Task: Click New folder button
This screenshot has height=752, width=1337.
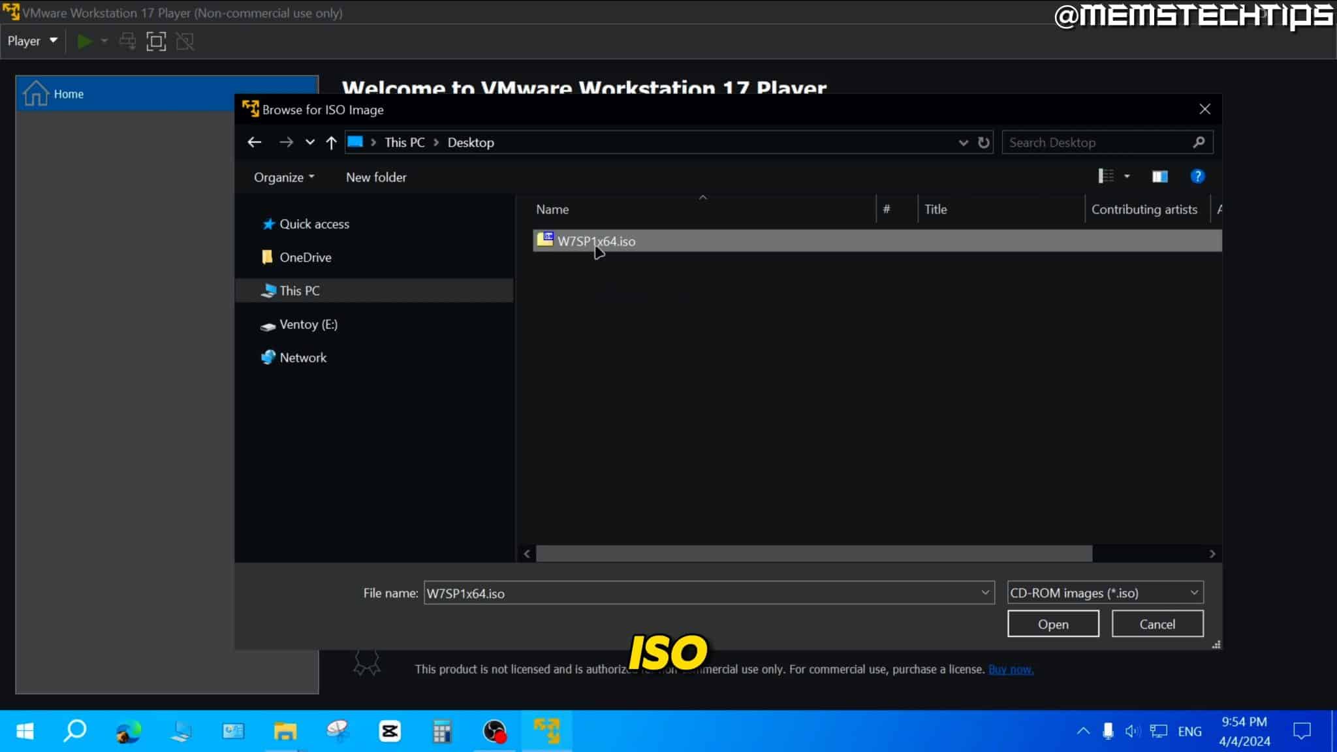Action: click(x=376, y=177)
